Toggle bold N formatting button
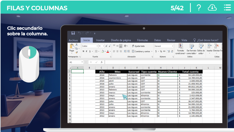The width and height of the screenshot is (234, 132). (x=83, y=52)
